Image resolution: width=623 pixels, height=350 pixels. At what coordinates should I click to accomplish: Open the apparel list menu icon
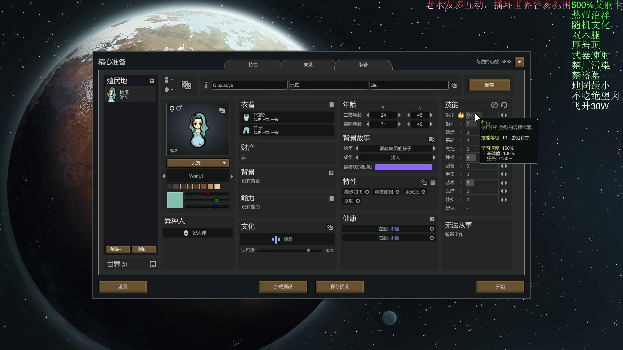[331, 105]
